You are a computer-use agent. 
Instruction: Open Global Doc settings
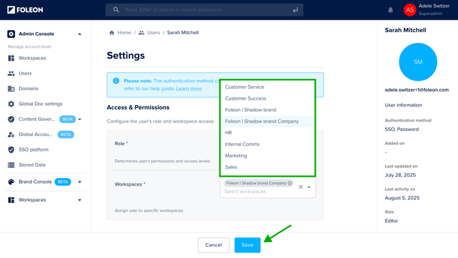pos(40,104)
